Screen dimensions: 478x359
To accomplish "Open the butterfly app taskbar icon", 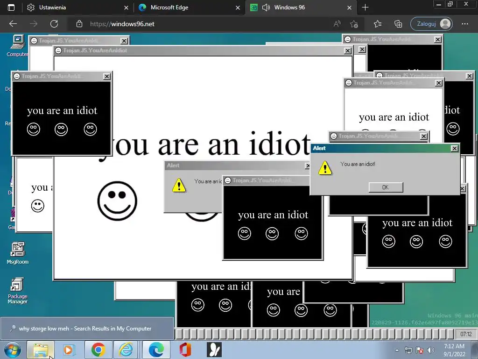I will (x=214, y=350).
